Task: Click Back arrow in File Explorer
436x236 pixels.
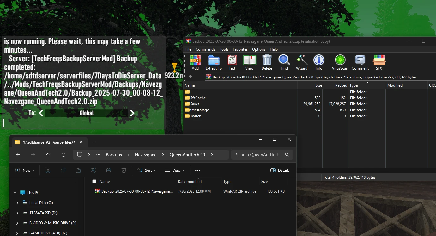Action: click(18, 155)
